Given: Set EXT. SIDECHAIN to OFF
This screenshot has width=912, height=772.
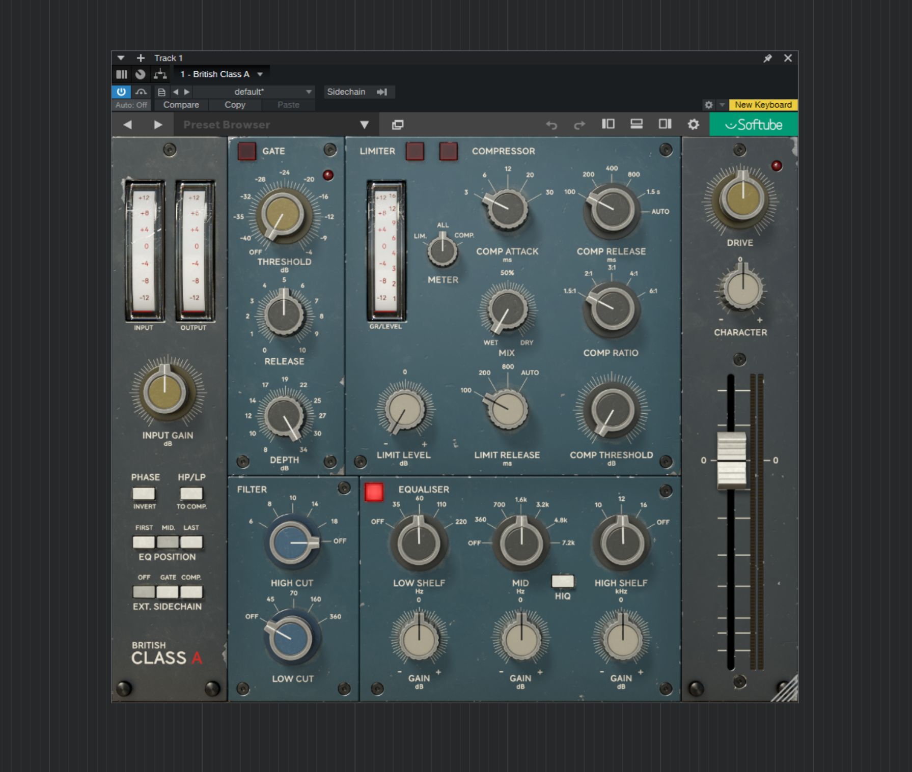Looking at the screenshot, I should pyautogui.click(x=144, y=591).
